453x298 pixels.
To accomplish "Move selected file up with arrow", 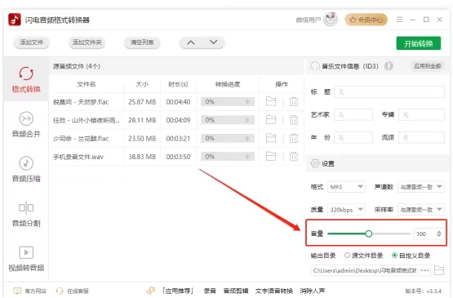I will 191,42.
